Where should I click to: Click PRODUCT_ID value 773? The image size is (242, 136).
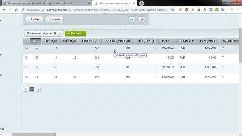tap(97, 48)
